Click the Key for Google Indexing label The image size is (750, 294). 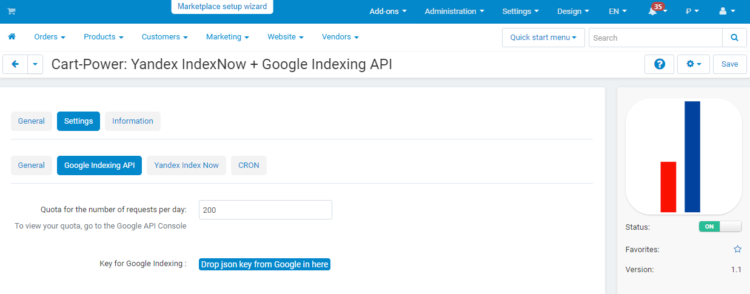click(143, 264)
